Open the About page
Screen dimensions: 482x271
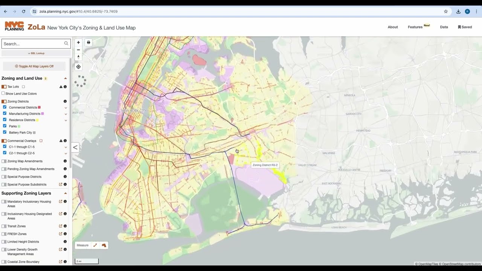click(393, 27)
